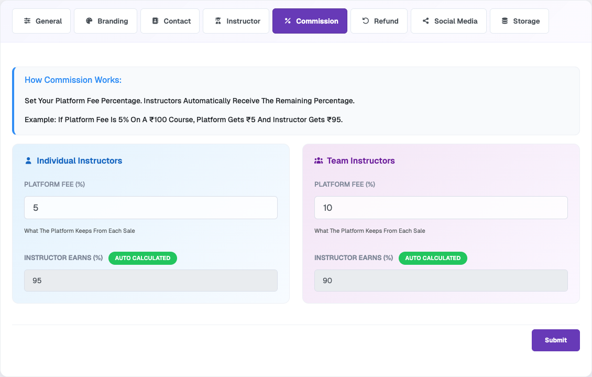Open the Refund settings tab

coord(379,21)
